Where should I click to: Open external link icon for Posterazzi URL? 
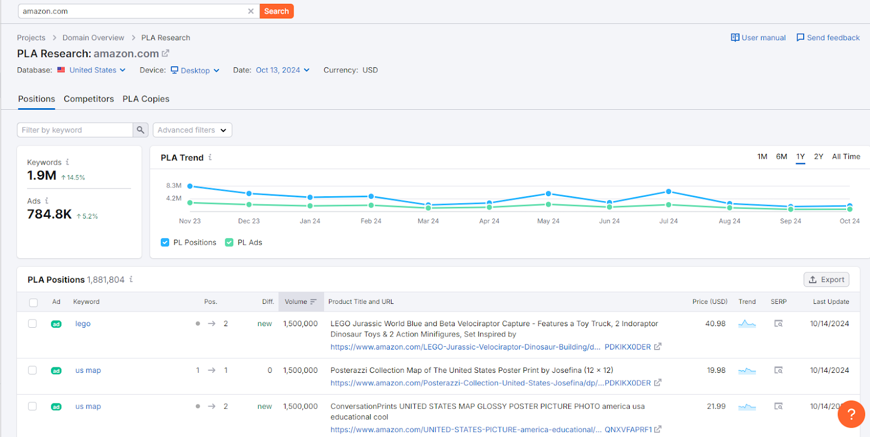click(x=657, y=383)
